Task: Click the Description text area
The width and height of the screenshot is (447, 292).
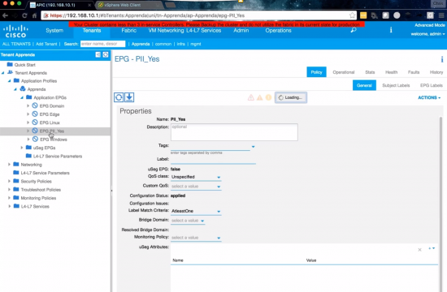Action: coord(234,132)
